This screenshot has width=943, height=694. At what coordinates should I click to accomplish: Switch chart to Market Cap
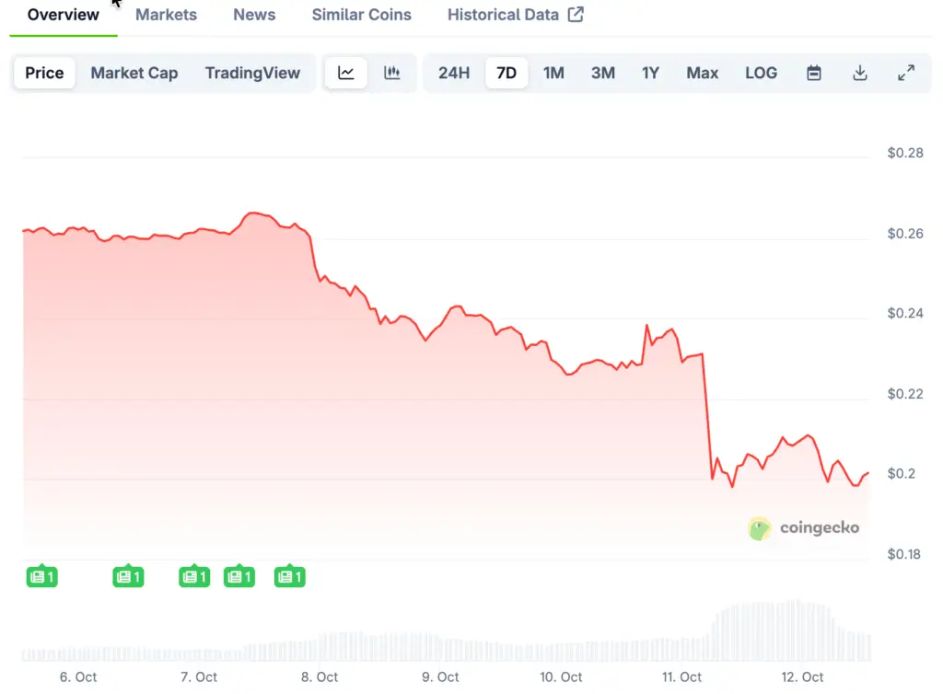click(134, 74)
